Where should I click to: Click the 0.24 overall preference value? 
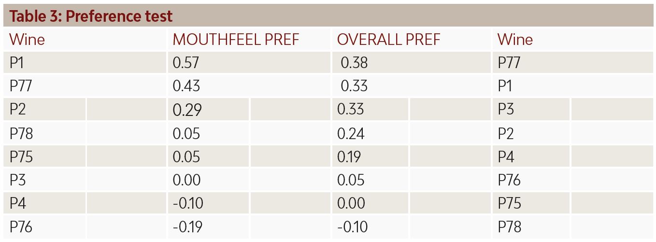(x=351, y=133)
